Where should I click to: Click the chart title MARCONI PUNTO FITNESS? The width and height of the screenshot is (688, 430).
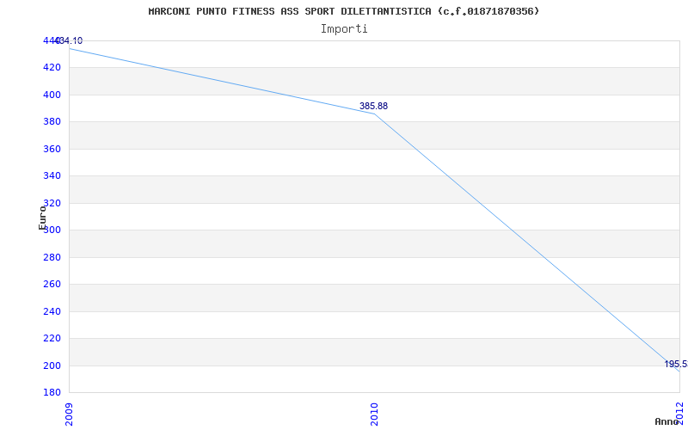pos(343,11)
